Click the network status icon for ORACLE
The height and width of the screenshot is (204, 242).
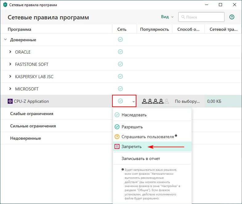click(x=120, y=52)
